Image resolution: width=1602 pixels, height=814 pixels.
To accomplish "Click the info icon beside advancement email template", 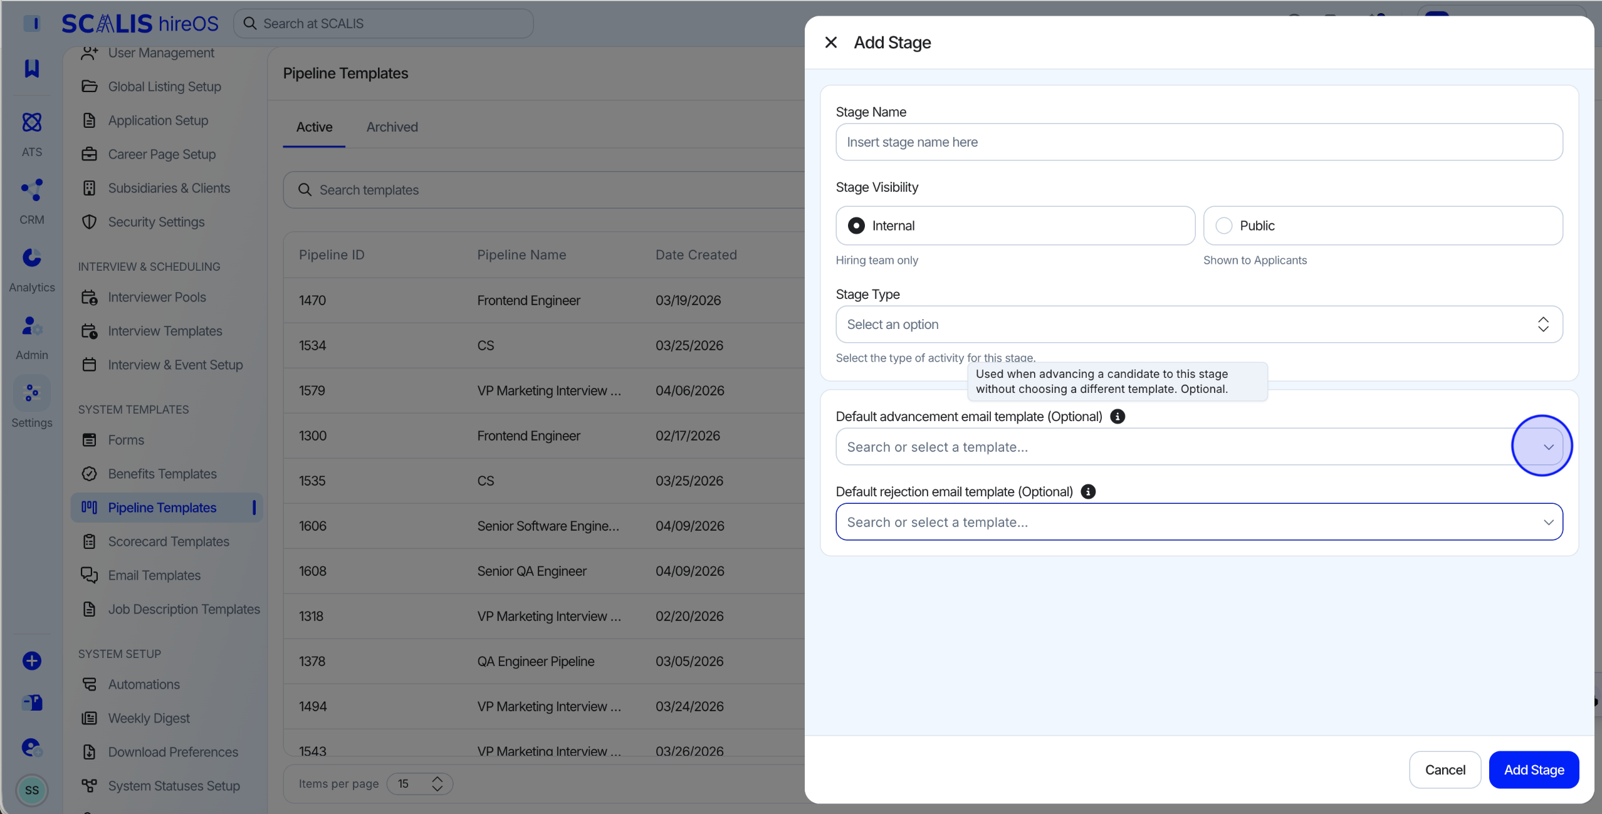I will (1118, 416).
